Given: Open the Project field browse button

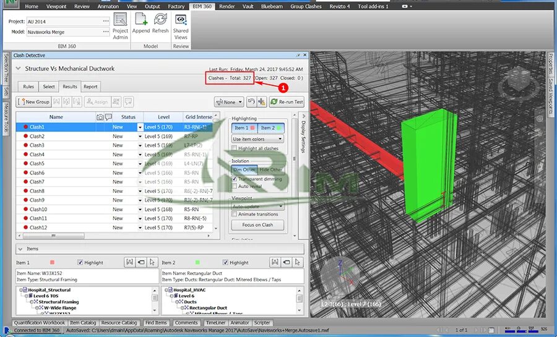Looking at the screenshot, I should pos(105,21).
